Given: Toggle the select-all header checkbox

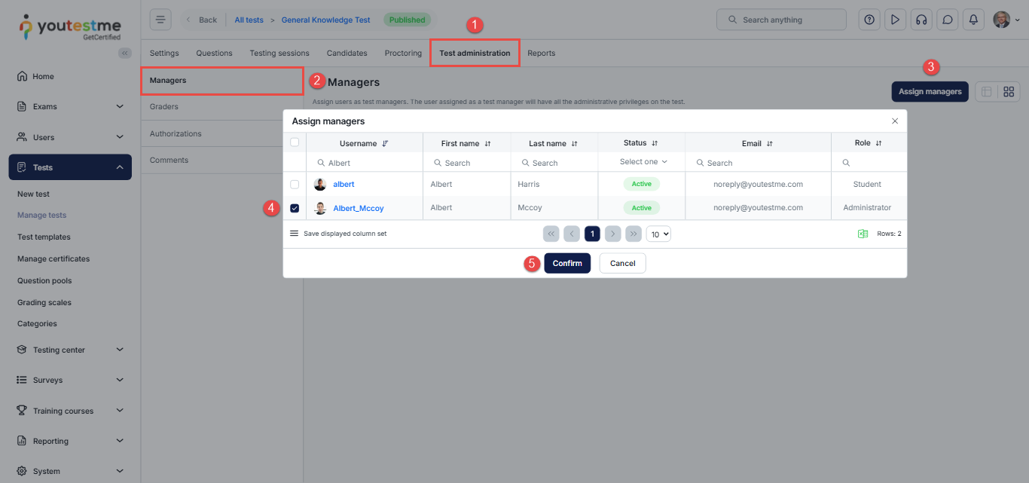Looking at the screenshot, I should tap(295, 142).
